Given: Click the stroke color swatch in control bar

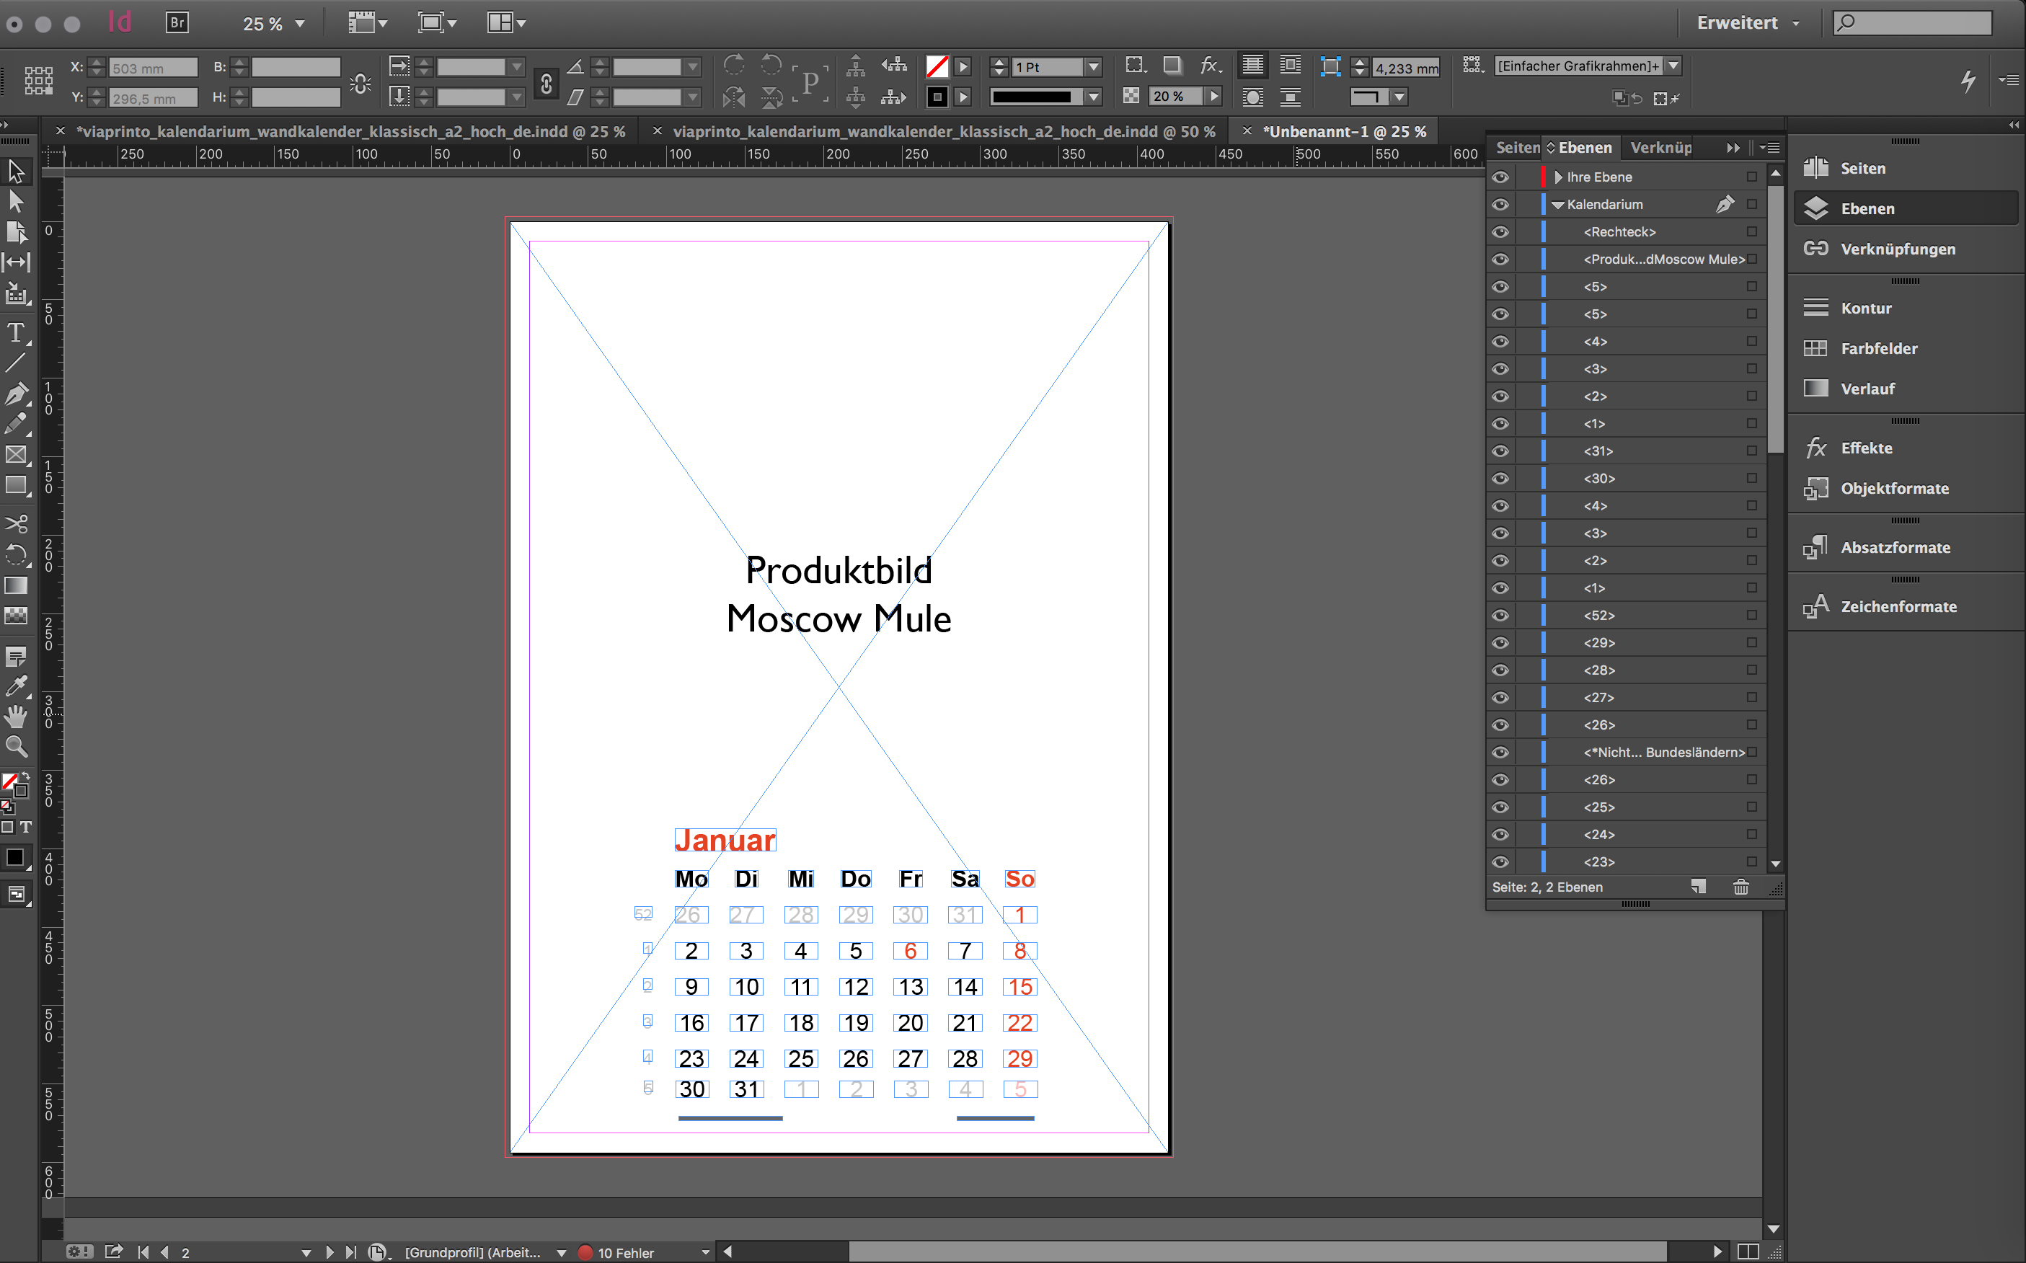Looking at the screenshot, I should coord(937,97).
